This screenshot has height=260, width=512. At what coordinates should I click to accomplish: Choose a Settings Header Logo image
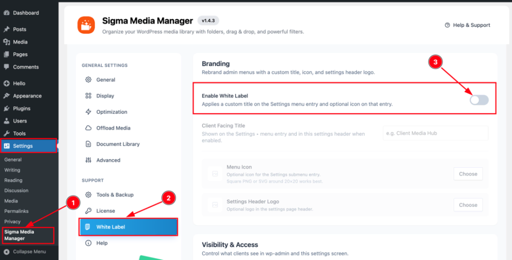point(468,205)
